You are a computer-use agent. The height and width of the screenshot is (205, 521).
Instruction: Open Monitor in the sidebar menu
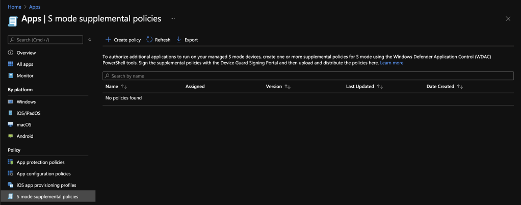click(25, 75)
